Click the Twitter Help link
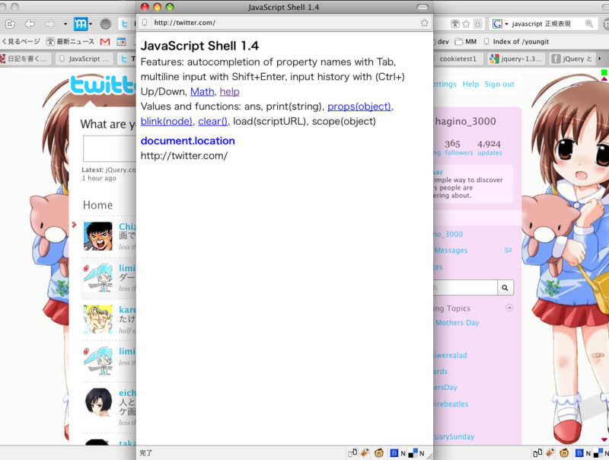Viewport: 609px width, 460px height. click(x=470, y=84)
